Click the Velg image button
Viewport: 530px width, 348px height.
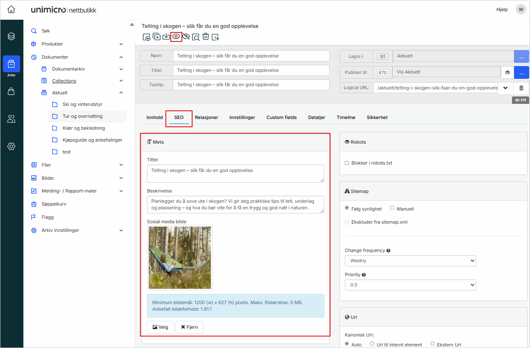[x=160, y=327]
